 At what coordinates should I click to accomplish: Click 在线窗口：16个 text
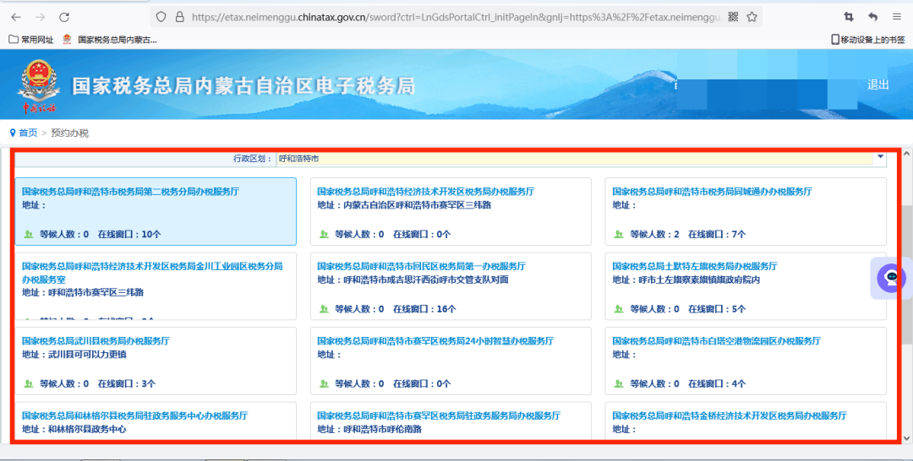(x=424, y=309)
